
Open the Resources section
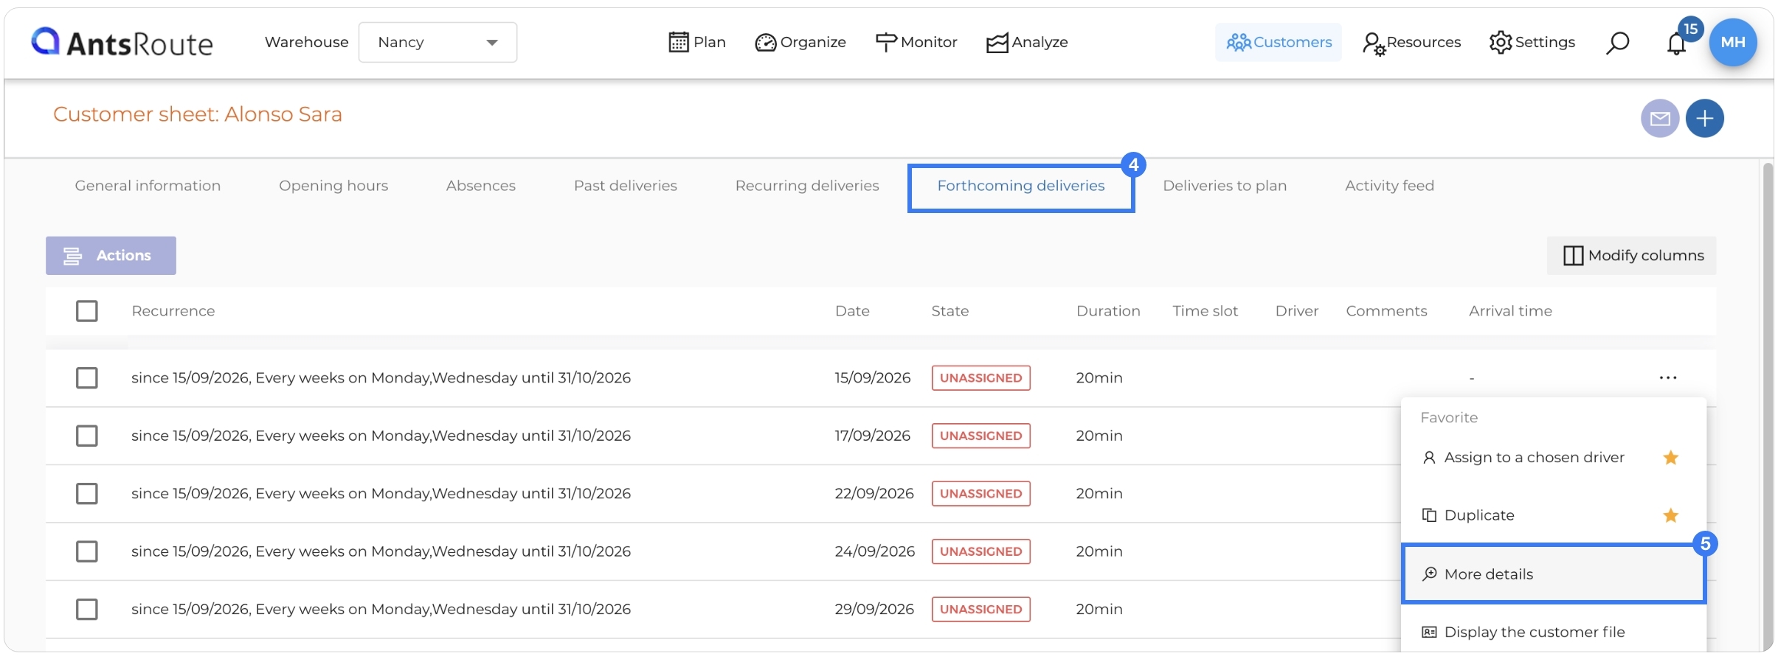point(1411,42)
